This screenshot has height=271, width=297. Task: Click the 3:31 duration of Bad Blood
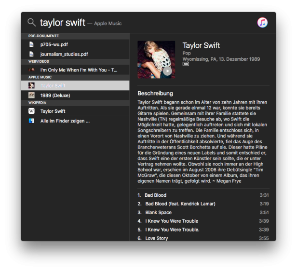tap(264, 195)
